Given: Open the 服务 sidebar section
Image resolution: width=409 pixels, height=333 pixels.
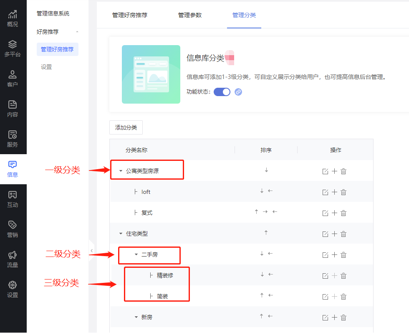Looking at the screenshot, I should point(12,139).
